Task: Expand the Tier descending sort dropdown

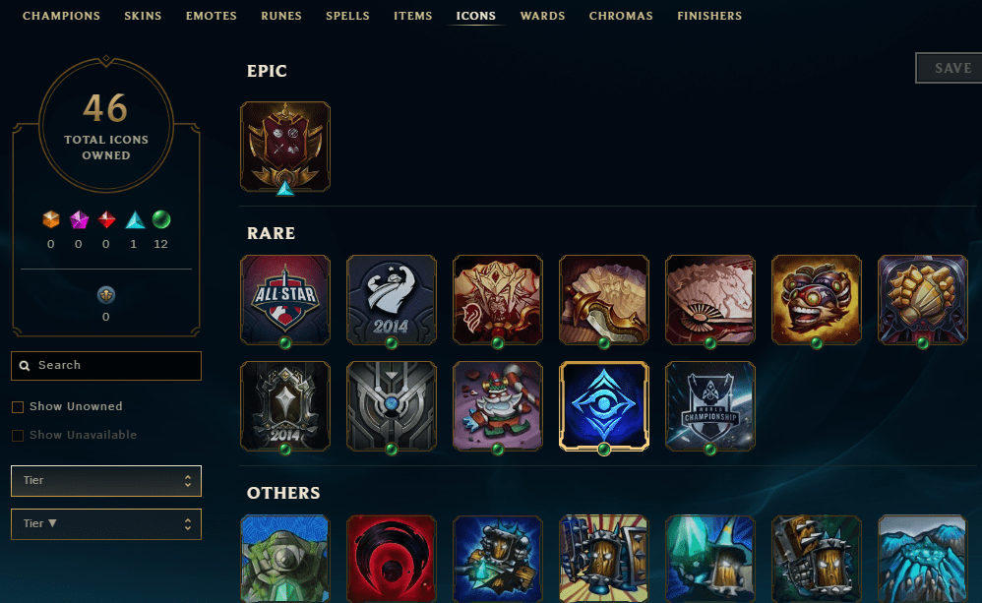Action: click(x=106, y=524)
